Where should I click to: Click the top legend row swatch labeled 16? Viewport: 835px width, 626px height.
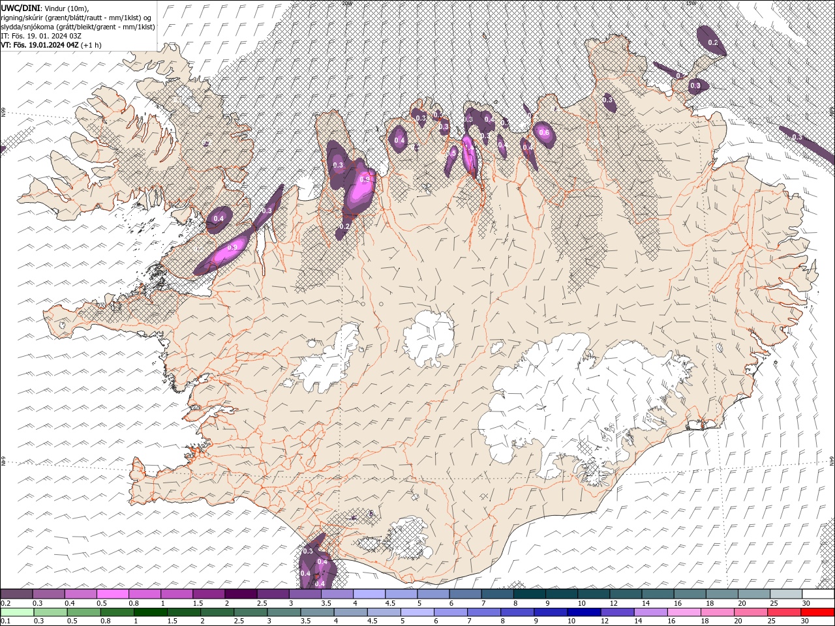tap(689, 594)
